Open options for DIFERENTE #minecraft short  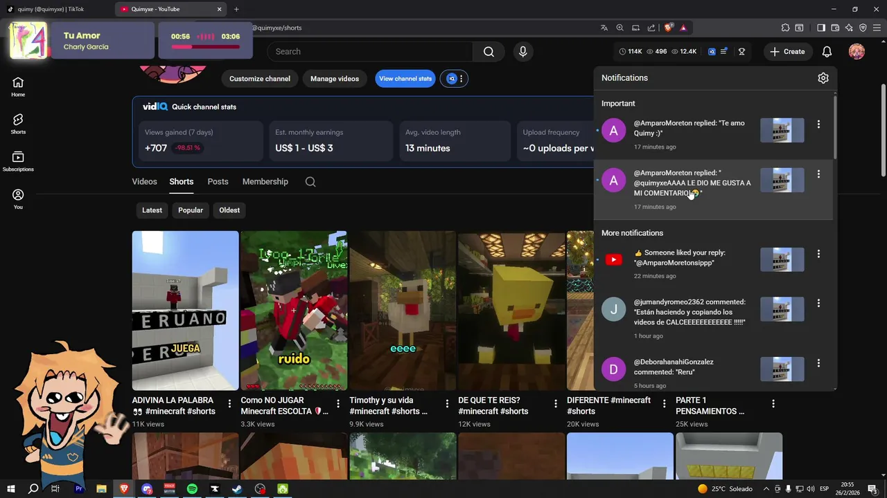click(x=665, y=403)
